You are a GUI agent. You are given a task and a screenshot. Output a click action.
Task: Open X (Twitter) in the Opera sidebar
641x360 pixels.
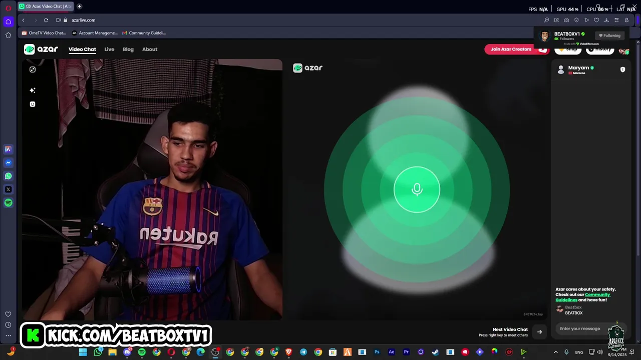pos(8,189)
